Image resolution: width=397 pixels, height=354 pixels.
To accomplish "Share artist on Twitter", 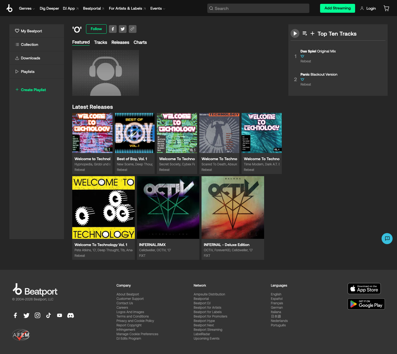I will point(123,29).
